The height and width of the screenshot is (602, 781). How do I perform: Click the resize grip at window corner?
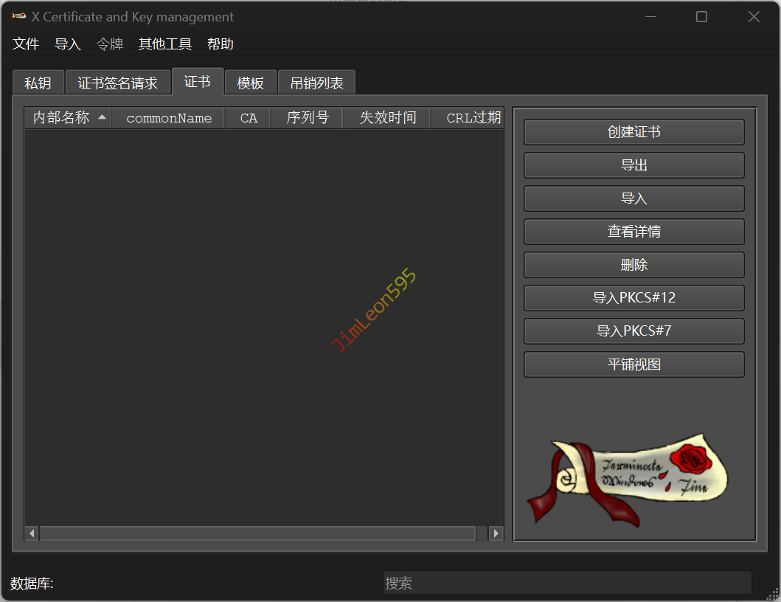772,593
